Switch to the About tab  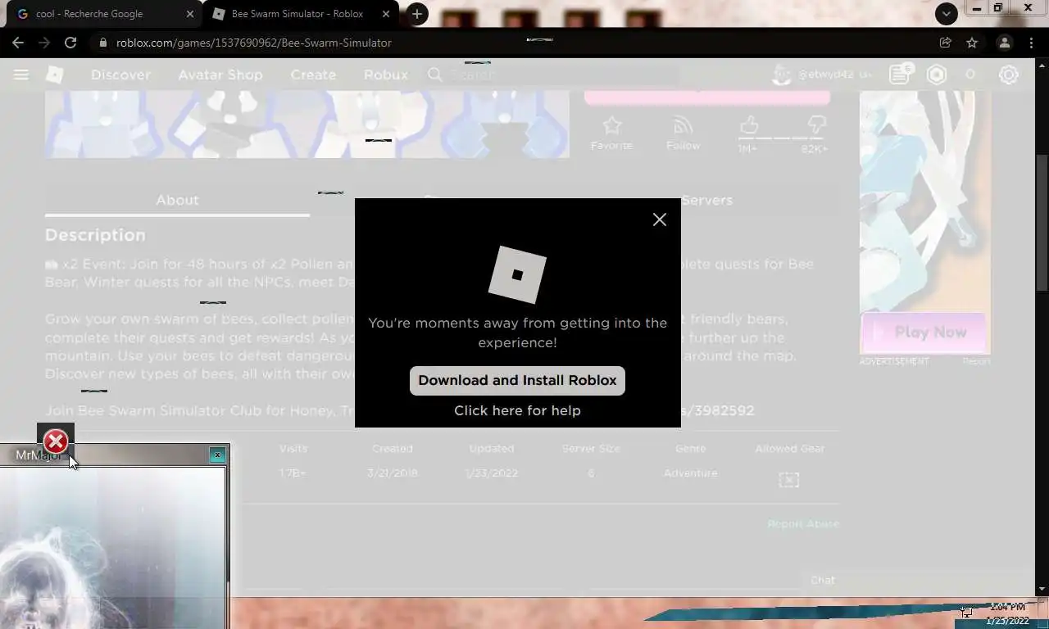click(177, 200)
